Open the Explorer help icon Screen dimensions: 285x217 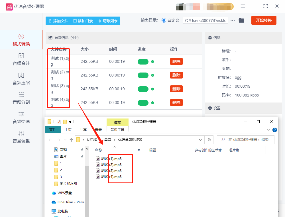pos(275,130)
